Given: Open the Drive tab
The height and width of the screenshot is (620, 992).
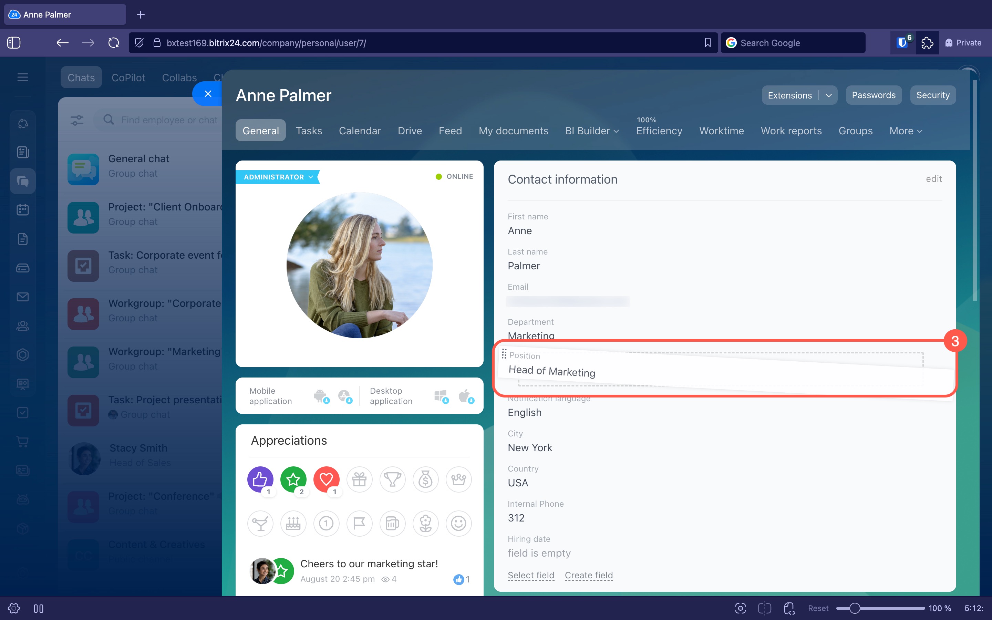Looking at the screenshot, I should tap(410, 131).
